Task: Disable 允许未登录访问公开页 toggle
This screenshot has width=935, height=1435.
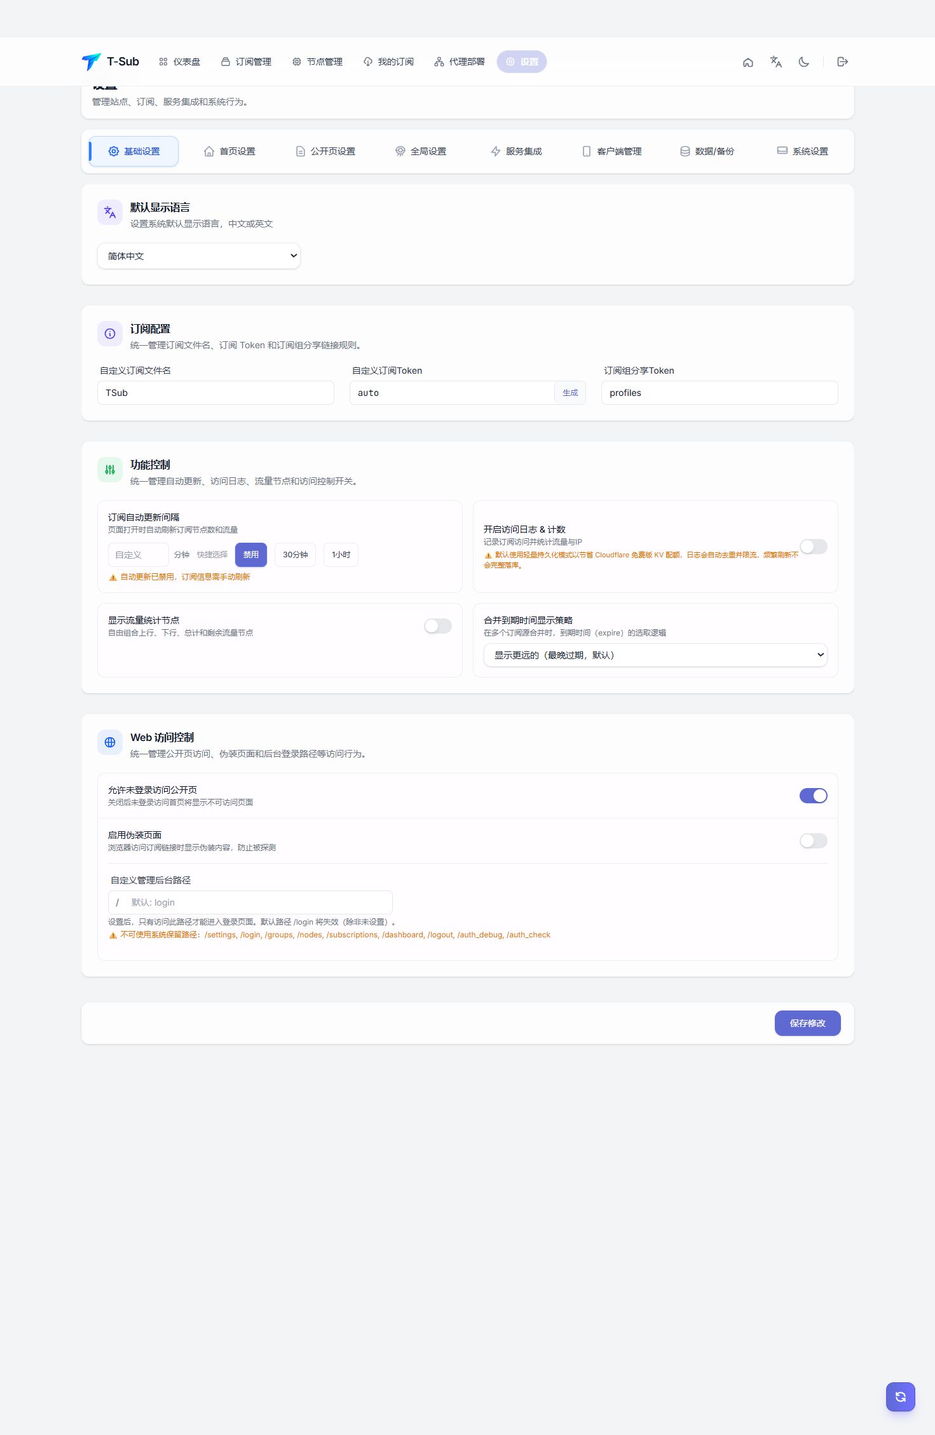Action: point(813,796)
